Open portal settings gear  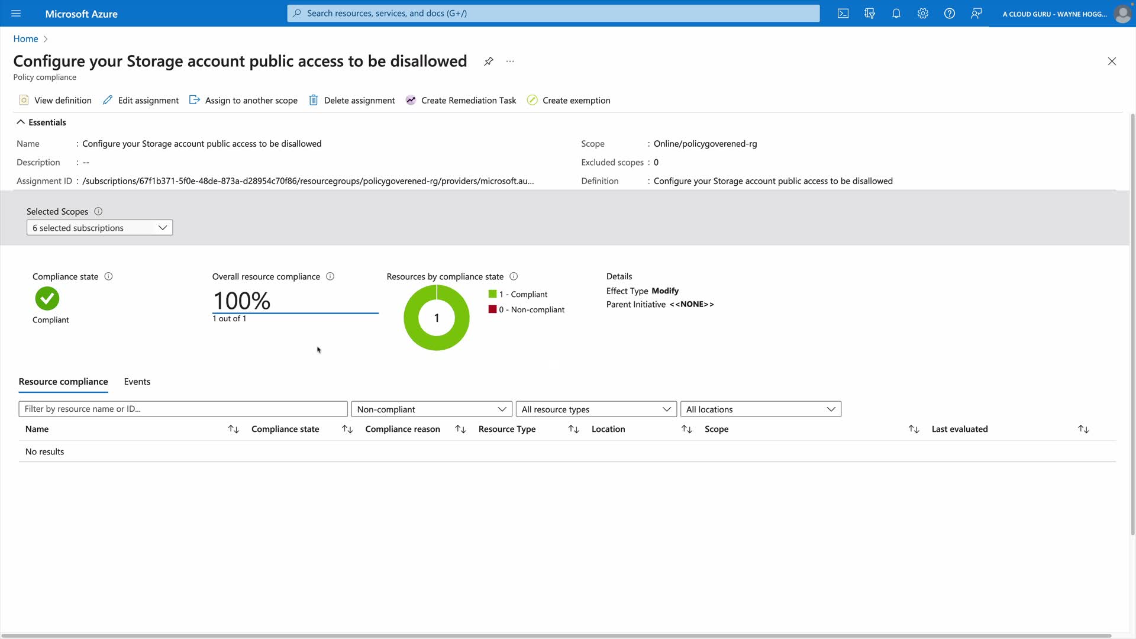click(923, 14)
